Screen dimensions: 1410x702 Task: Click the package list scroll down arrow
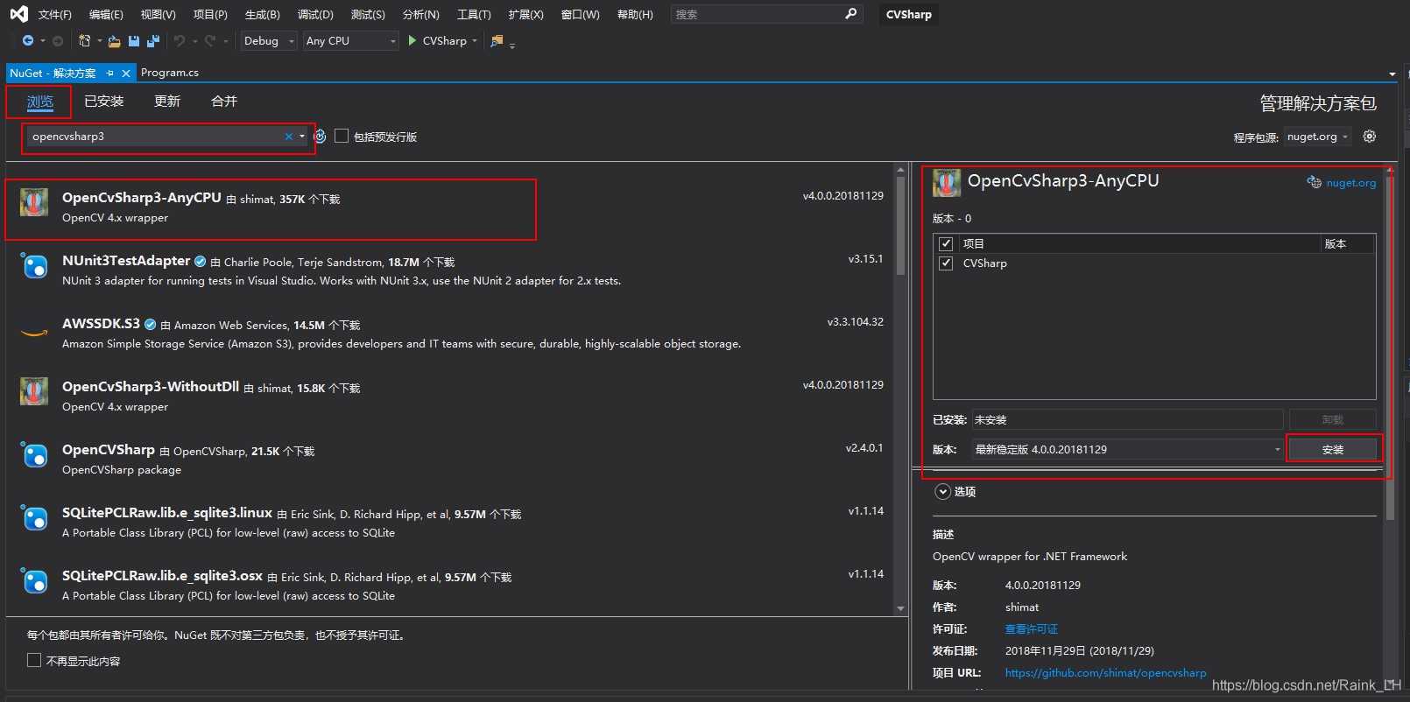pyautogui.click(x=900, y=608)
